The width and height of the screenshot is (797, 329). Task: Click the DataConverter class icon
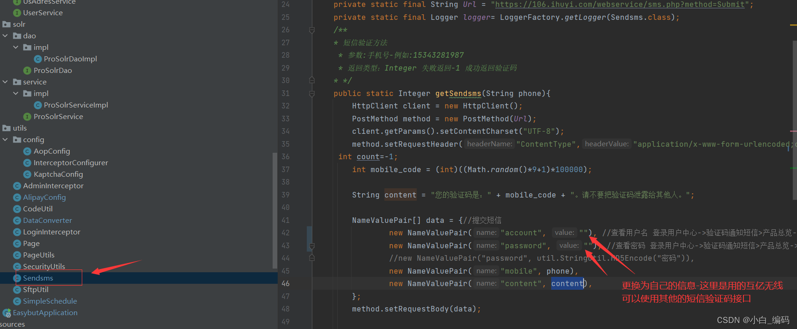pos(17,221)
